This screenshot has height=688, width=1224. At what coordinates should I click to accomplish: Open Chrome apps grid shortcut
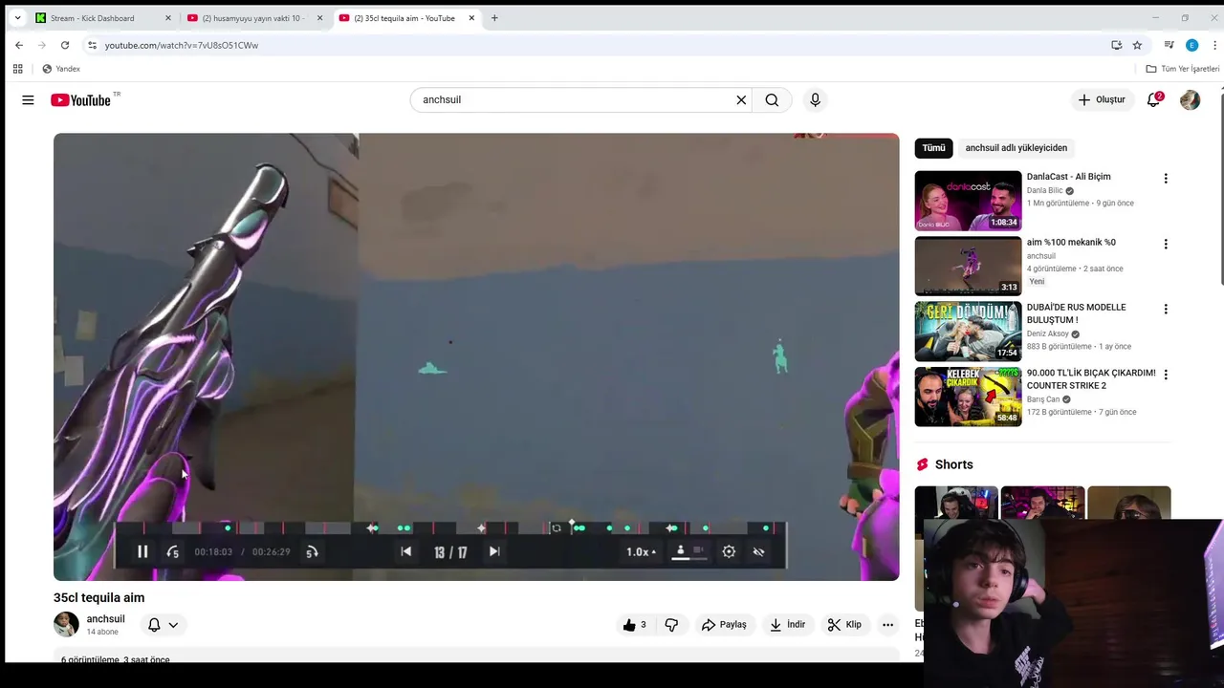17,69
